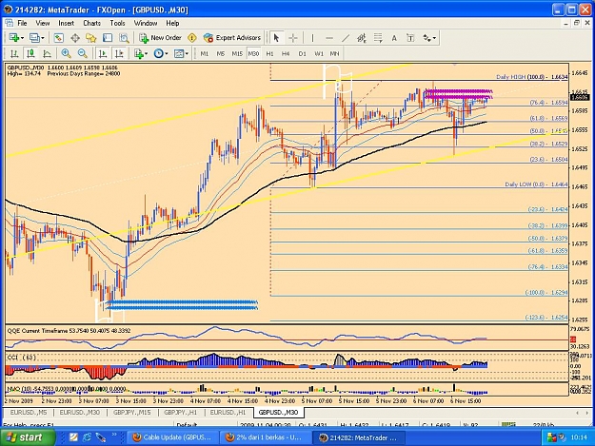Screen dimensions: 595x446
Task: Select the equidistant channel tool
Action: (362, 38)
